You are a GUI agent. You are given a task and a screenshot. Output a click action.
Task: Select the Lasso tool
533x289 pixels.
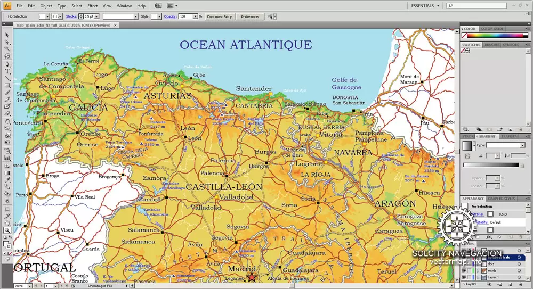pyautogui.click(x=7, y=56)
